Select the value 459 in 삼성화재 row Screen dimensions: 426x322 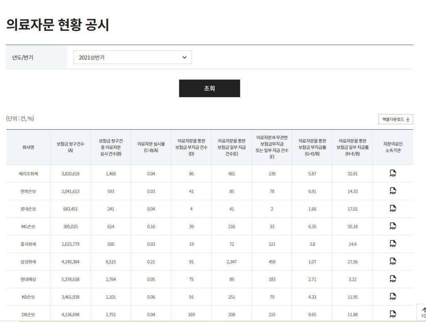click(x=272, y=262)
